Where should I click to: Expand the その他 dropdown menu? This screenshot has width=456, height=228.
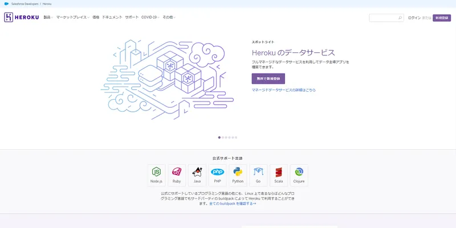point(169,18)
